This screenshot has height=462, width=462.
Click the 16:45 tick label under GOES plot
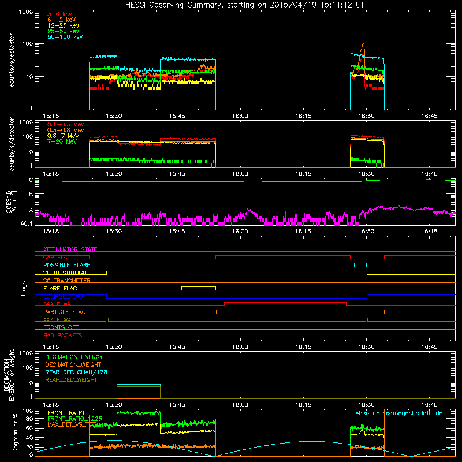click(x=429, y=232)
